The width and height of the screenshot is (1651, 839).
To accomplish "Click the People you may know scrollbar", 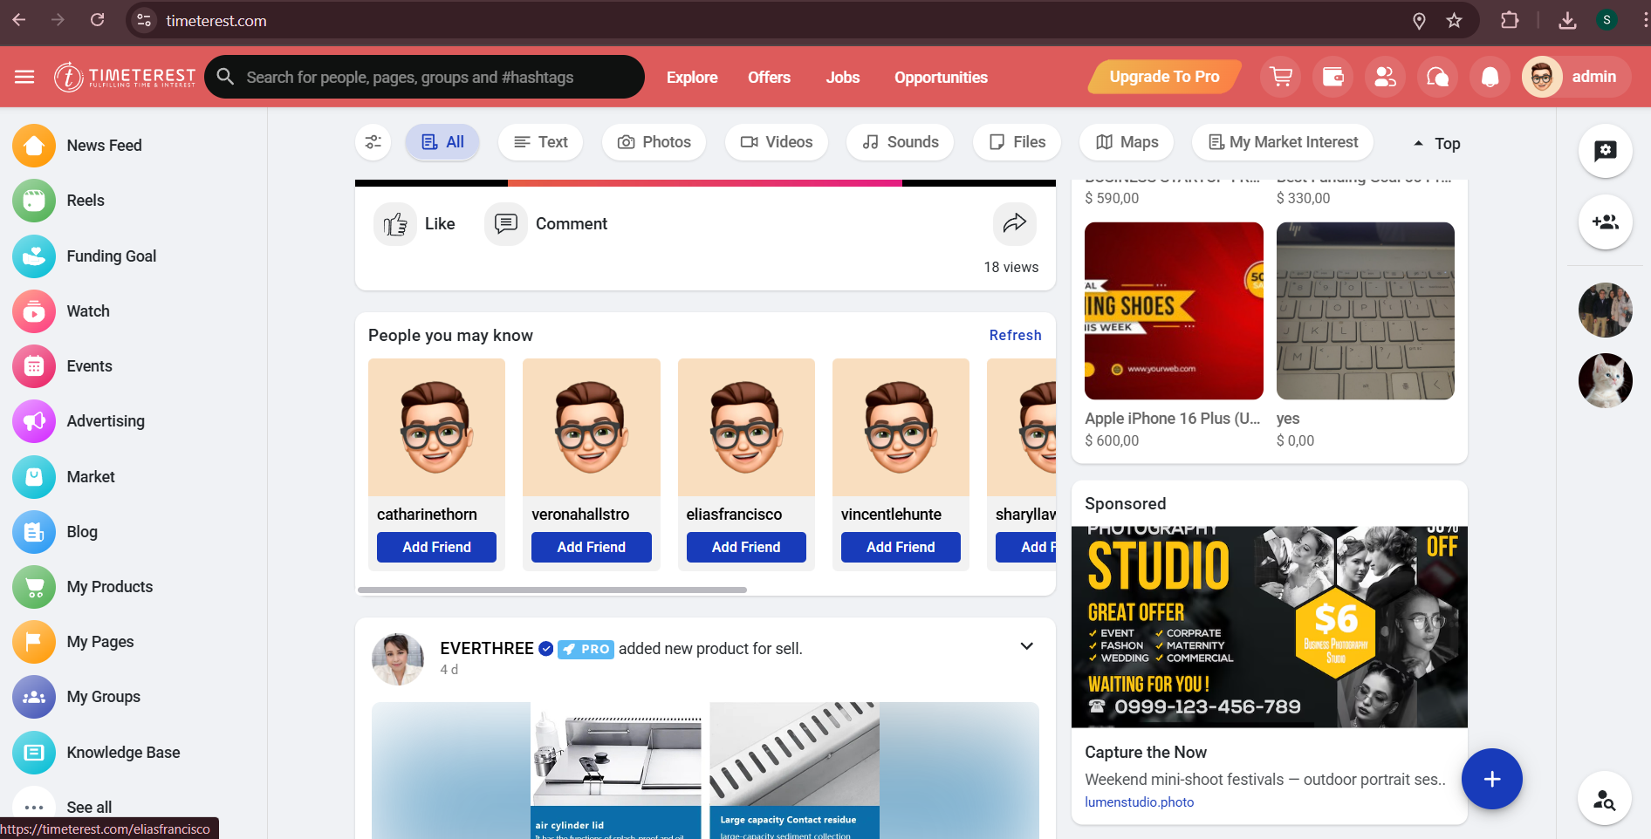I will click(552, 590).
